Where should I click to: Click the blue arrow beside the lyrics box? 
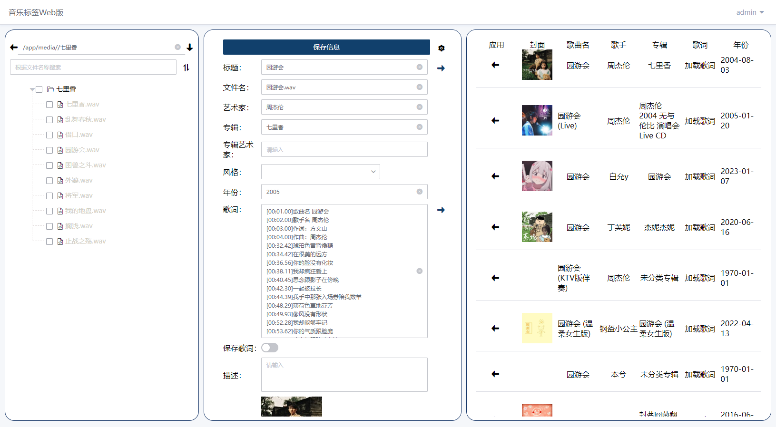[x=441, y=210]
